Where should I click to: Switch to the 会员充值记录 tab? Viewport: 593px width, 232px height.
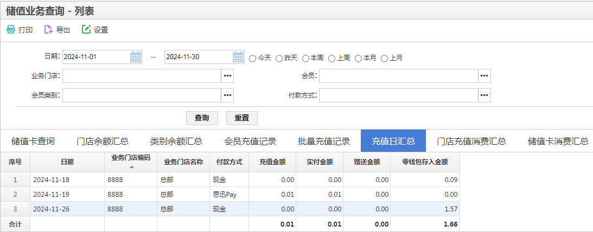click(x=250, y=141)
